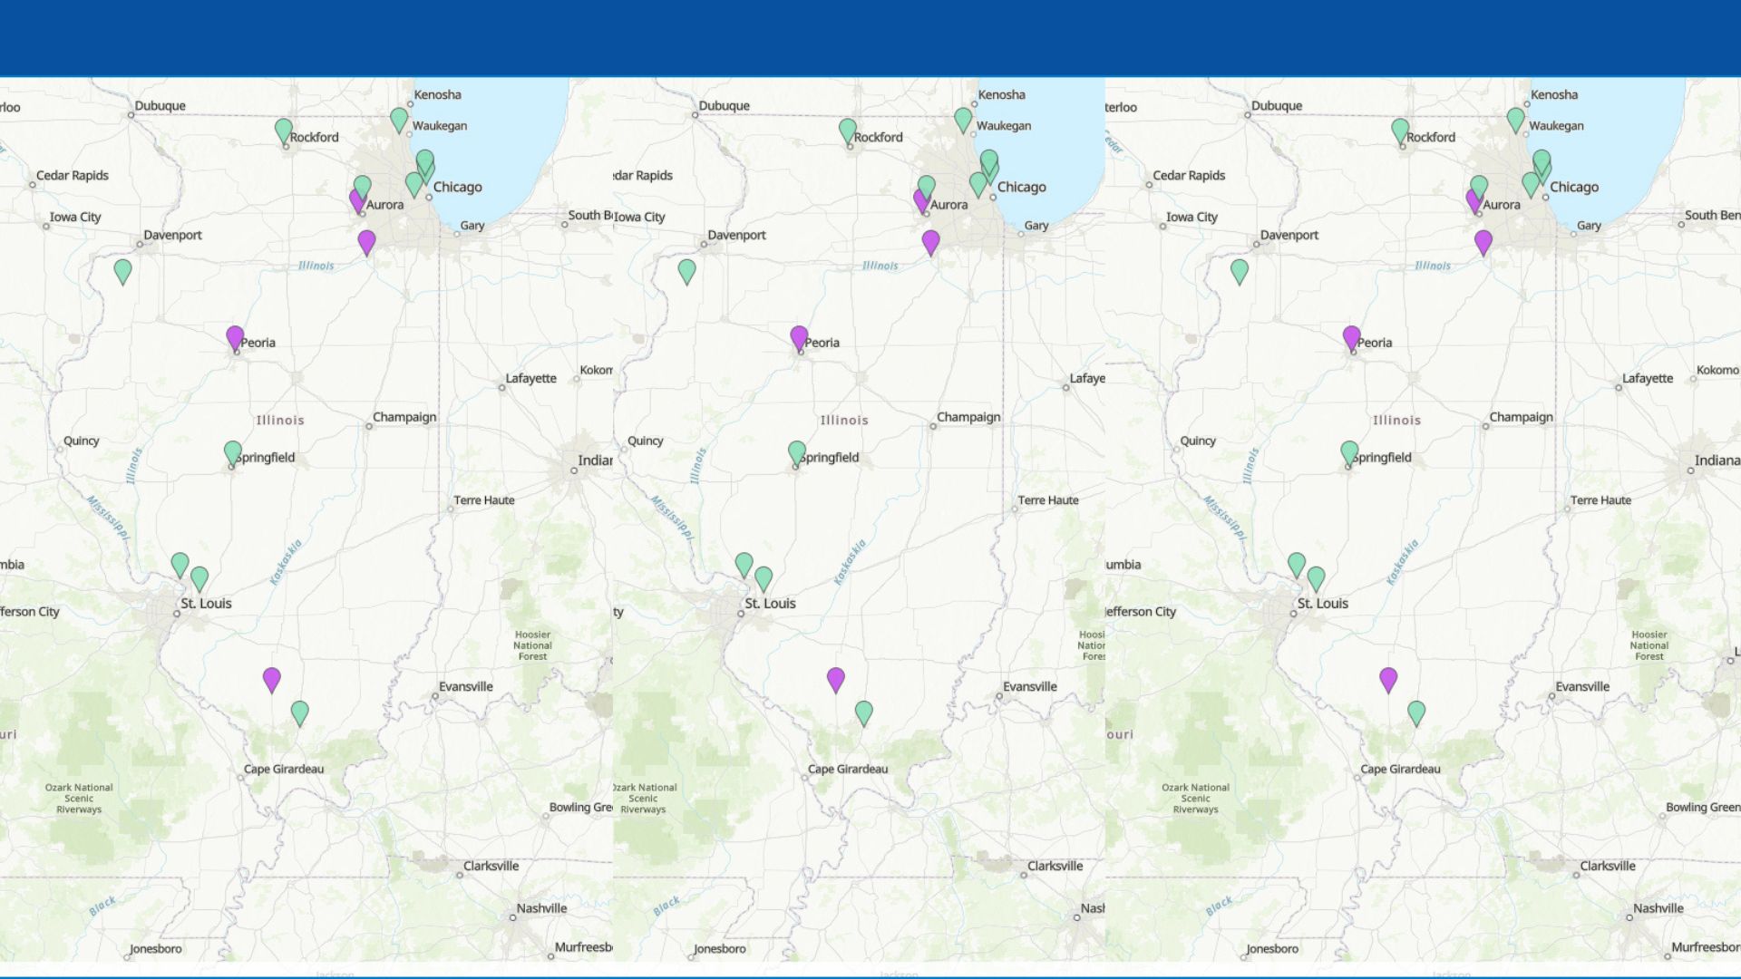This screenshot has height=979, width=1741.
Task: Click 'Gary' label on left map
Action: [x=472, y=226]
